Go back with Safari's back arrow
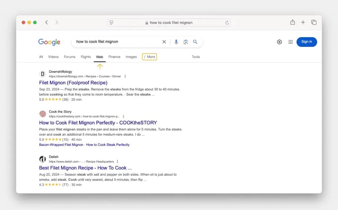 tap(46, 22)
